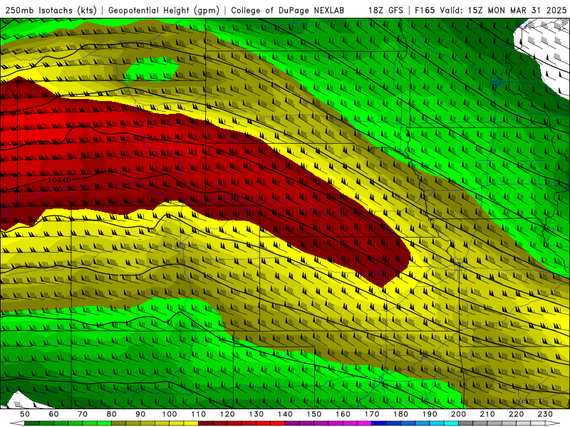Click the '50' value on the color scale

[25, 414]
